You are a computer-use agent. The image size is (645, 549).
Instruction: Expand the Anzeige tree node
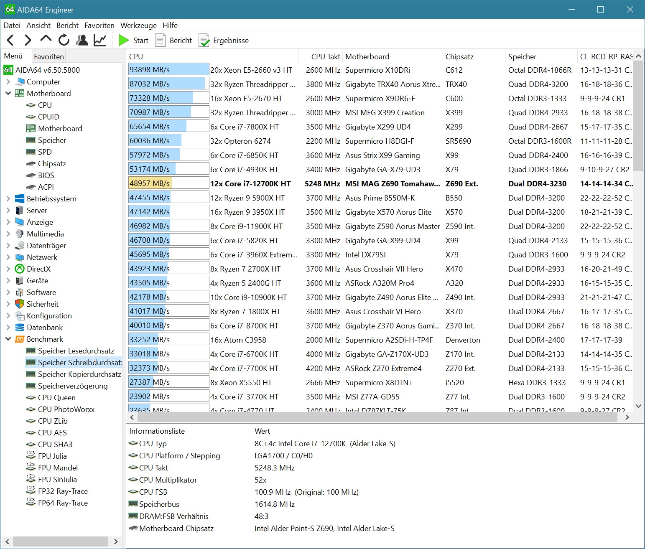coord(8,222)
